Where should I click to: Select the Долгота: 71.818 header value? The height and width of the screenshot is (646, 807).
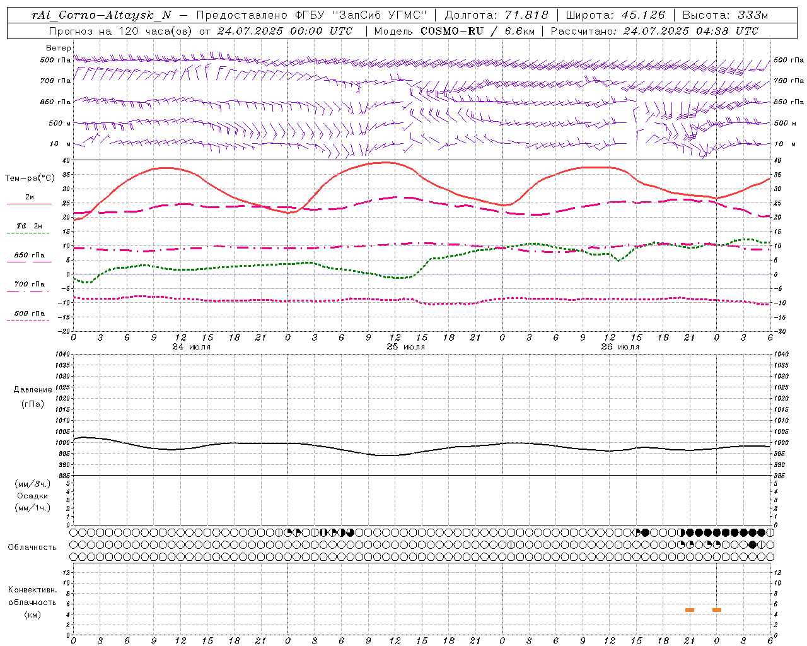497,15
